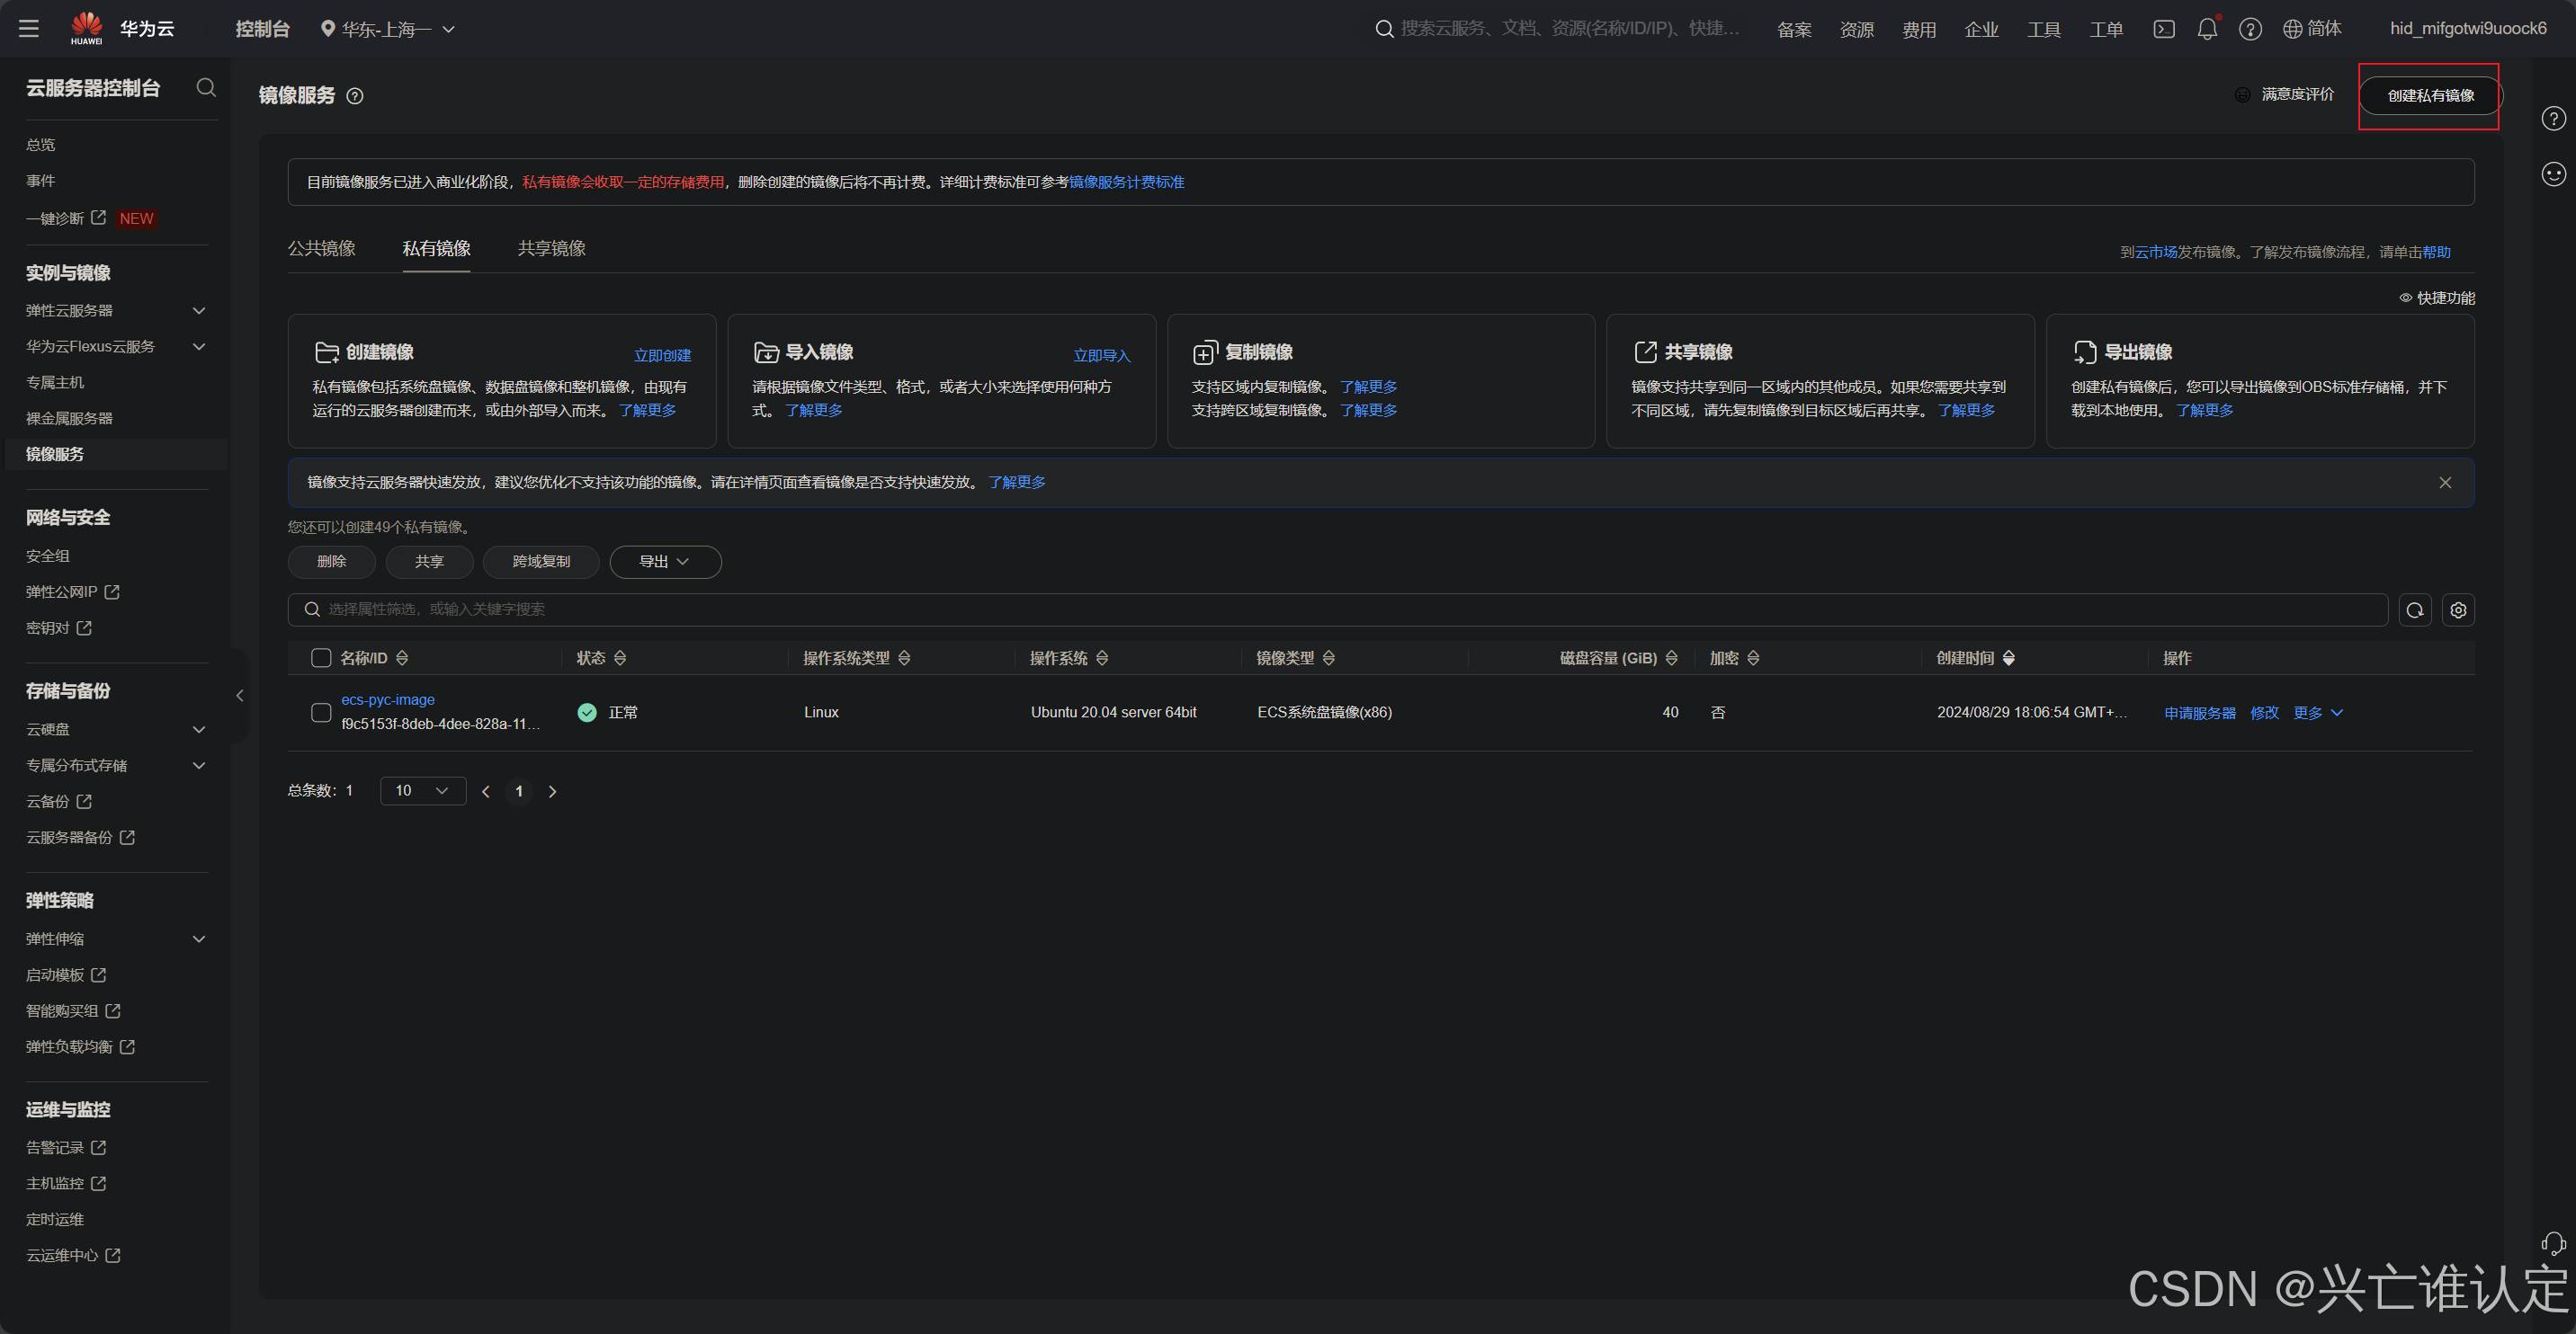Click 创建私有镜像 button

[x=2431, y=96]
